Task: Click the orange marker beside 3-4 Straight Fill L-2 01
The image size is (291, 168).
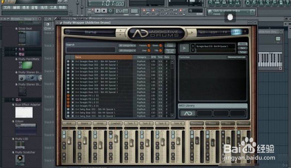Action: pyautogui.click(x=68, y=99)
